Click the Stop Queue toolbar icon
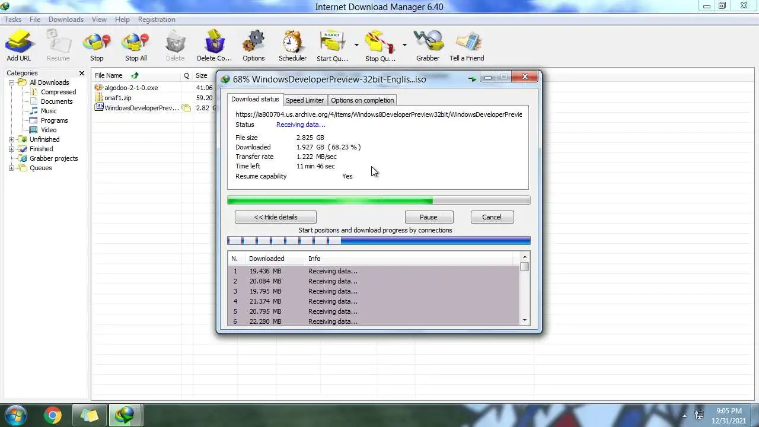The height and width of the screenshot is (427, 759). 380,46
